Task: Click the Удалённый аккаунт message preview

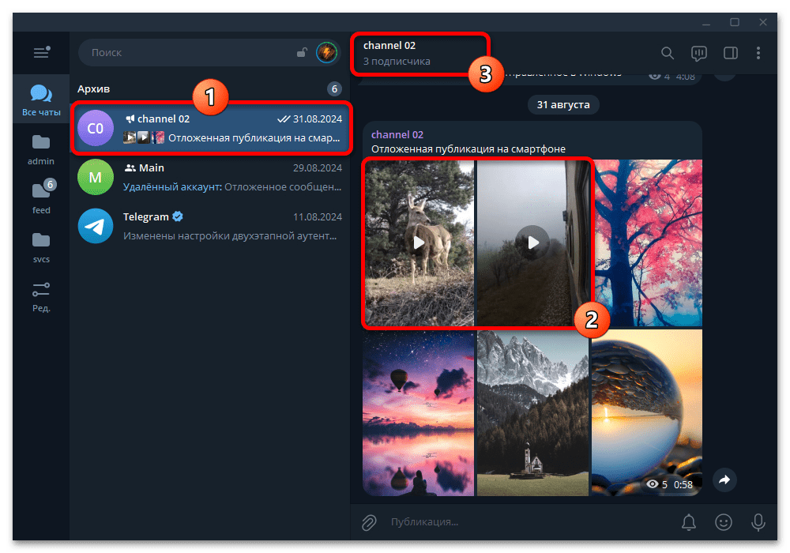Action: [231, 187]
